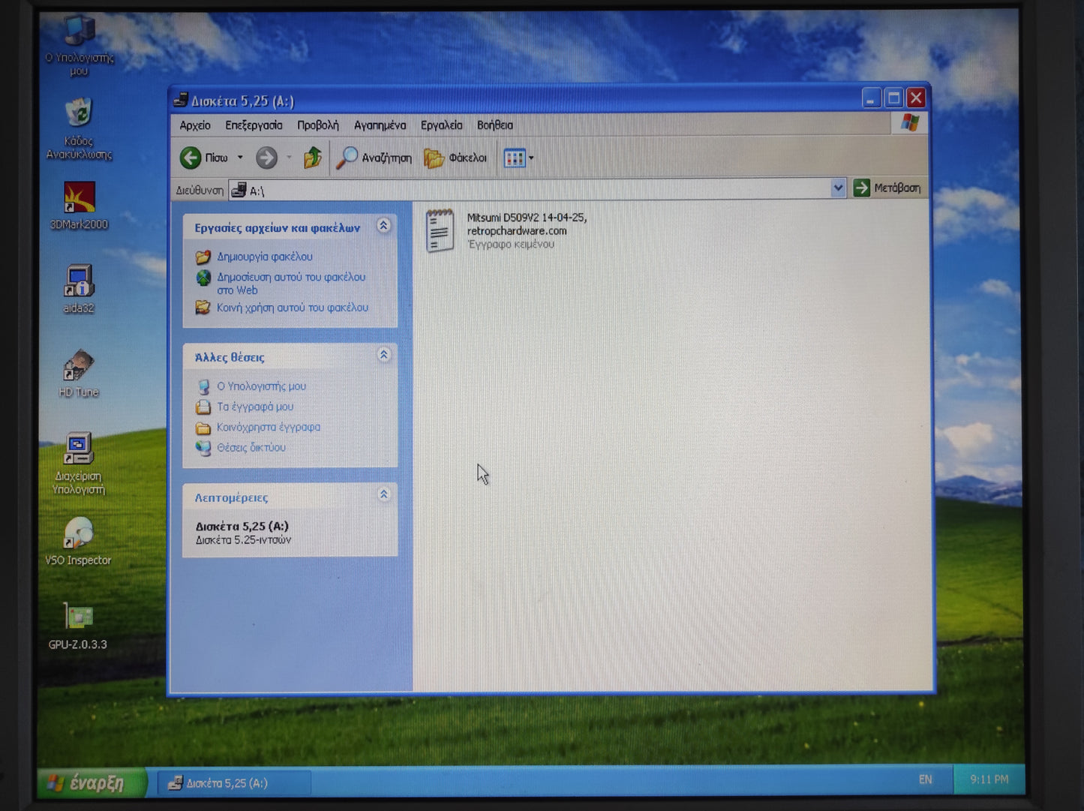Click the Up folder toolbar icon
1084x811 pixels.
click(x=312, y=158)
